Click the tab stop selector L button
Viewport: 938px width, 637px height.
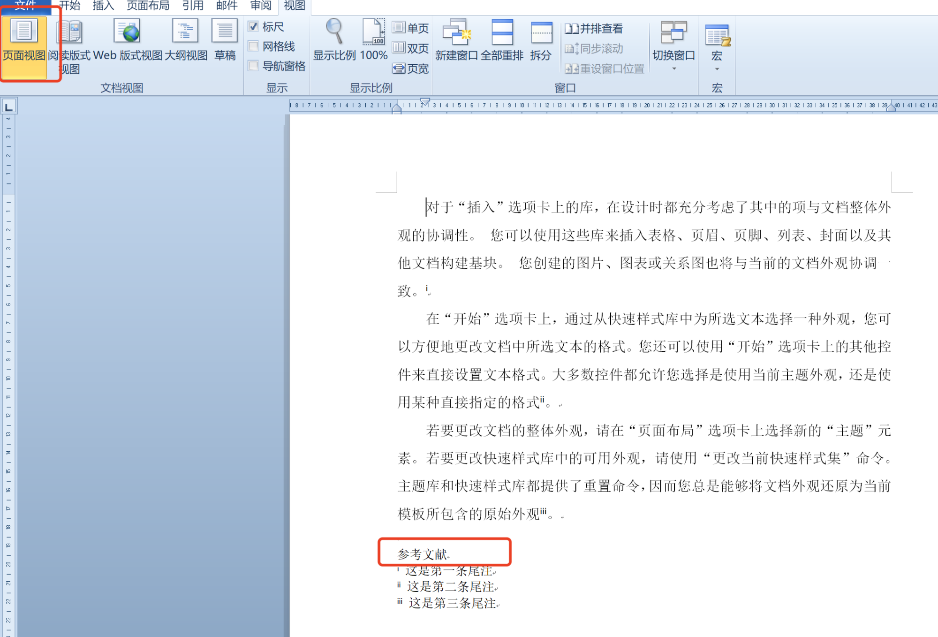point(8,106)
